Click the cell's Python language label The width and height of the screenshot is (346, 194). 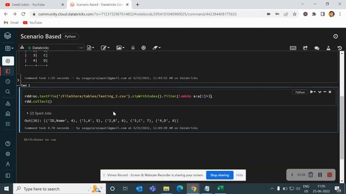300,92
